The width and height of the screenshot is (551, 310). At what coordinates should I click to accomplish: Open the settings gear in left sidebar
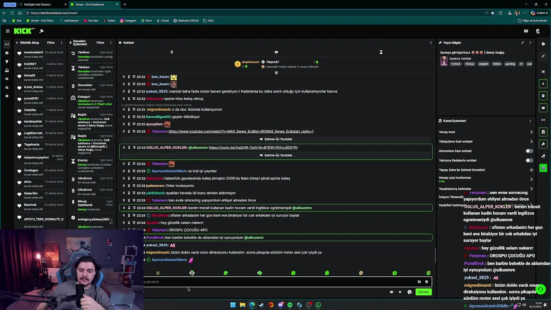point(6,96)
